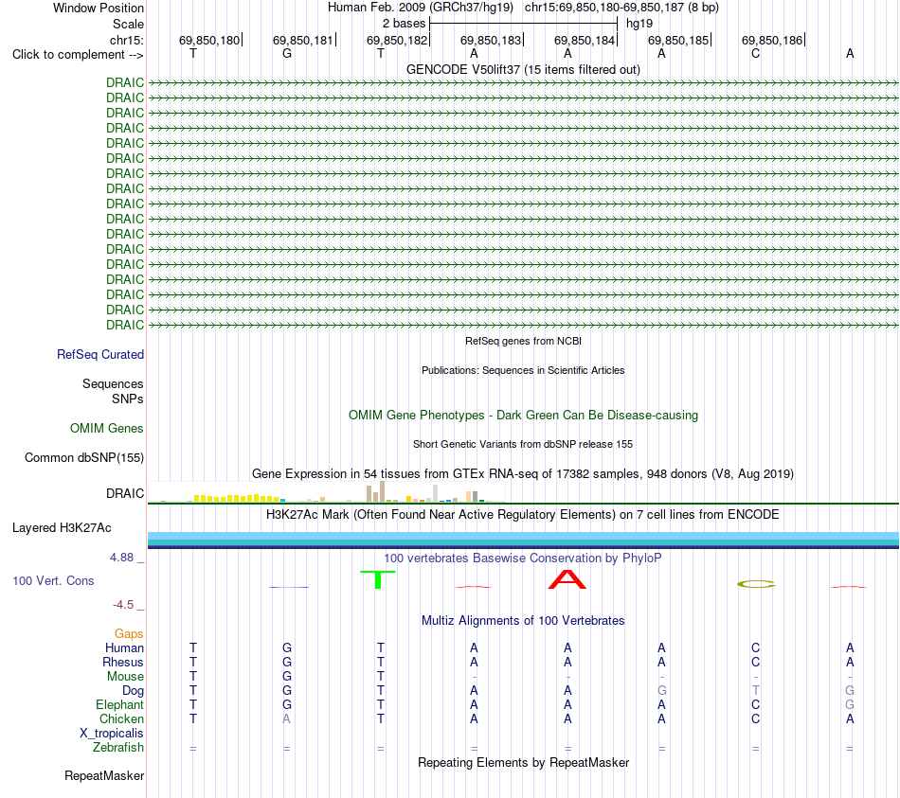Select the Human species label
Viewport: 900px width, 798px height.
pos(124,647)
